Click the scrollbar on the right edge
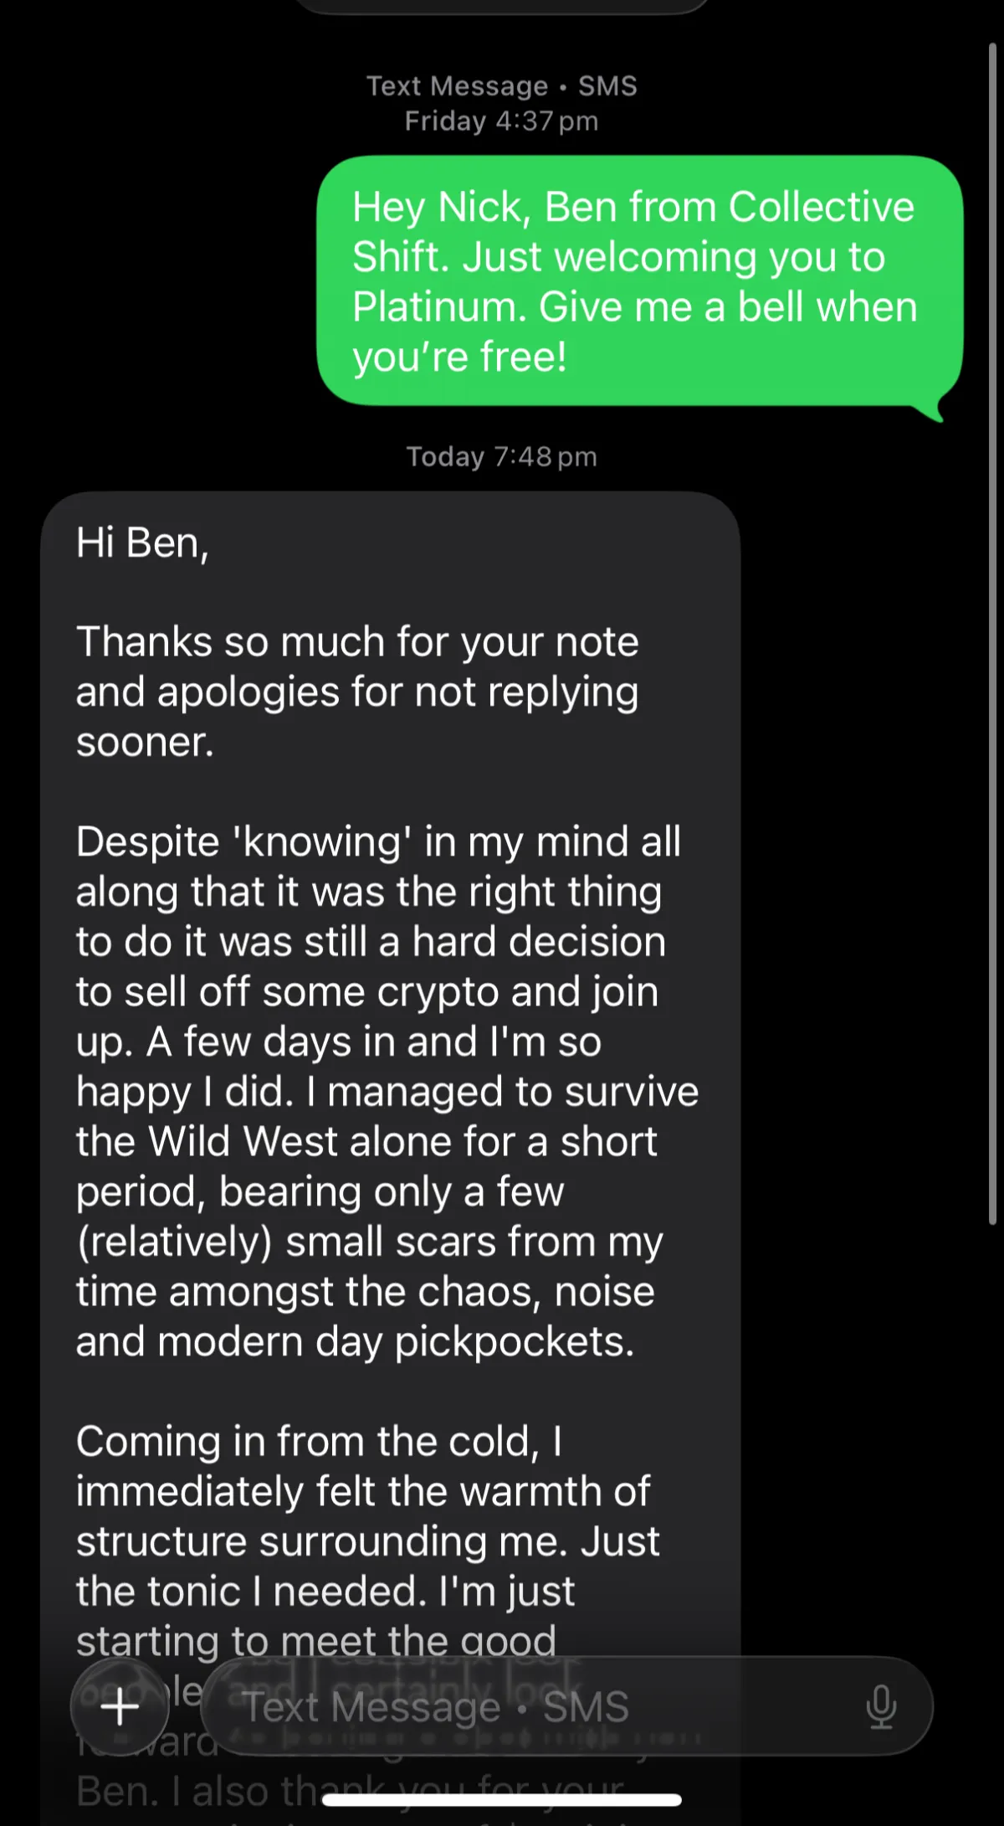Viewport: 1004px width, 1826px height. [x=992, y=636]
